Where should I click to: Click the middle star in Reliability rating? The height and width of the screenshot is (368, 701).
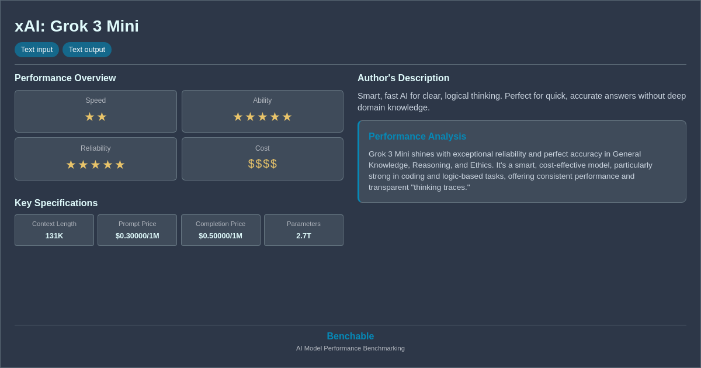[95, 164]
